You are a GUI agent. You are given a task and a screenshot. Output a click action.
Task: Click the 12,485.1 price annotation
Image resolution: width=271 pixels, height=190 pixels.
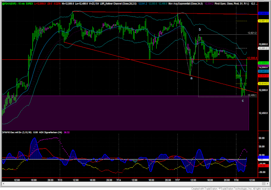(x=252, y=95)
